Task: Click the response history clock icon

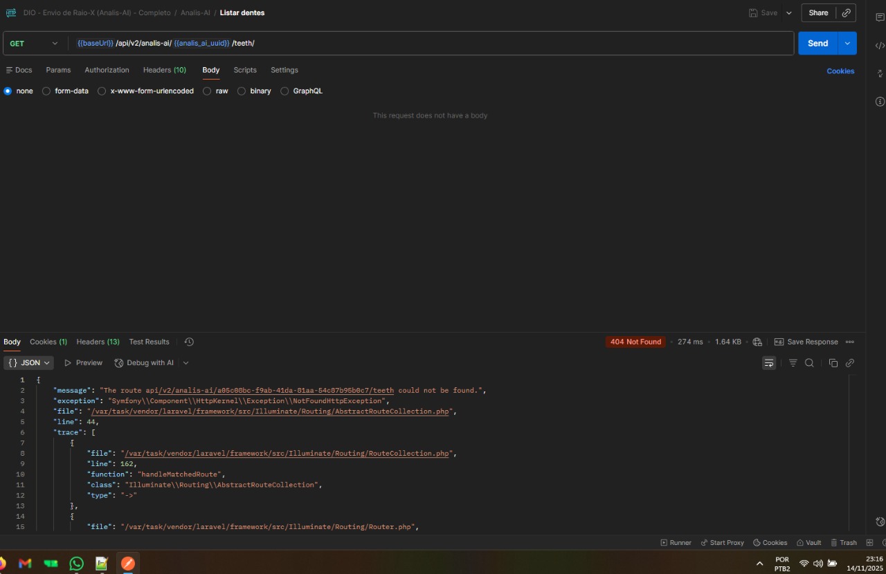Action: tap(189, 342)
